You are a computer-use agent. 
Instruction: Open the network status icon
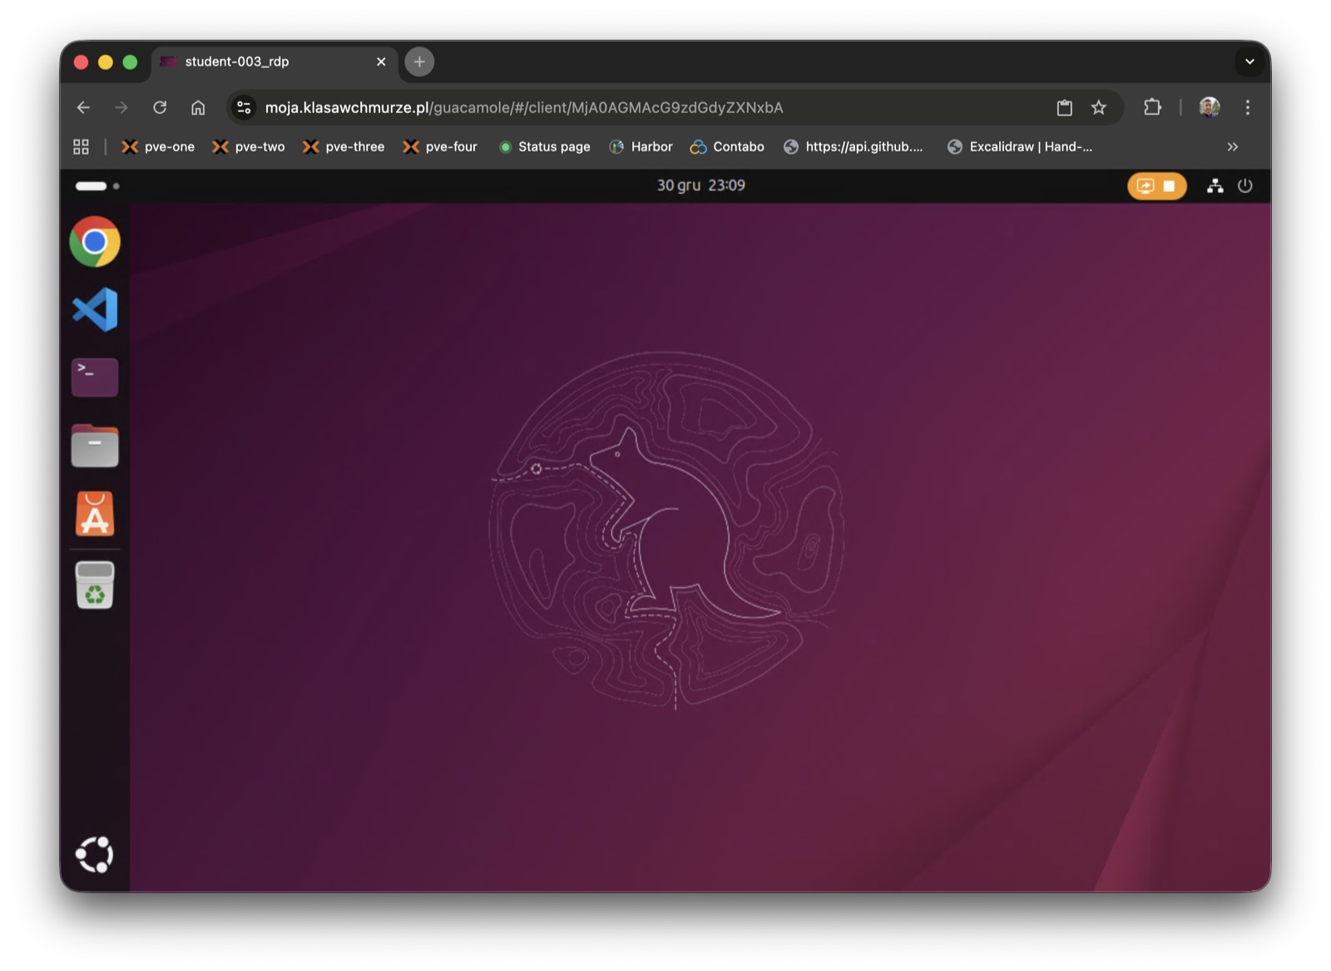[1215, 186]
